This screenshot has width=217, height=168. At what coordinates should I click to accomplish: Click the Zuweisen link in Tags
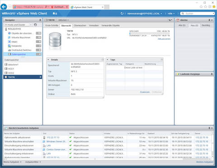click(145, 92)
